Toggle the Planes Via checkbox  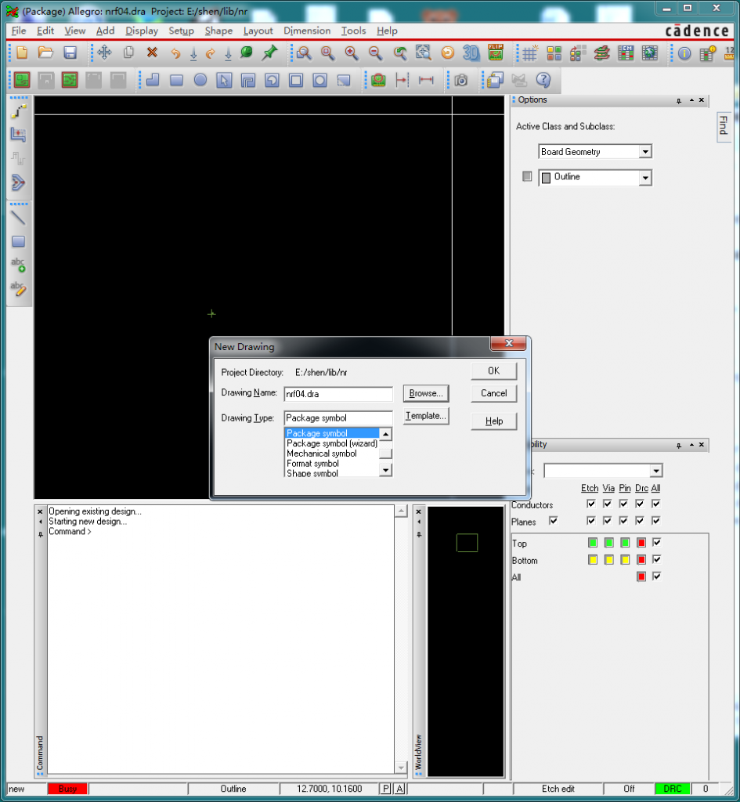point(608,521)
